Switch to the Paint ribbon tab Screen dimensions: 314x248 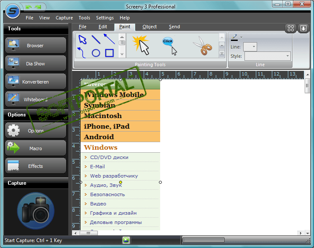125,27
